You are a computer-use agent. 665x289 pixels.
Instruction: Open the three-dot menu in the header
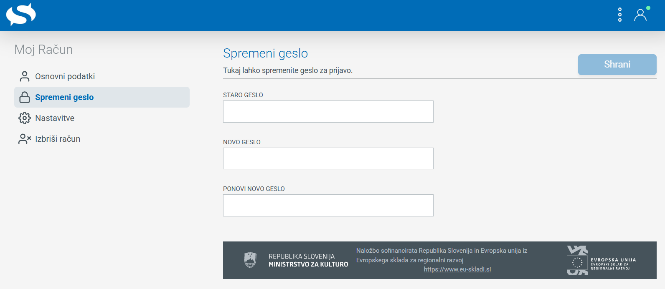click(619, 15)
